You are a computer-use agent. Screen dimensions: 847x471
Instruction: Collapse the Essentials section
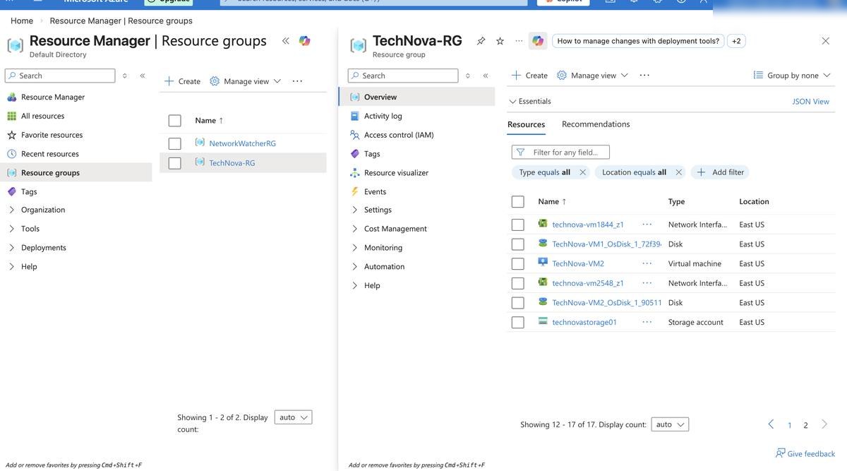click(x=530, y=102)
